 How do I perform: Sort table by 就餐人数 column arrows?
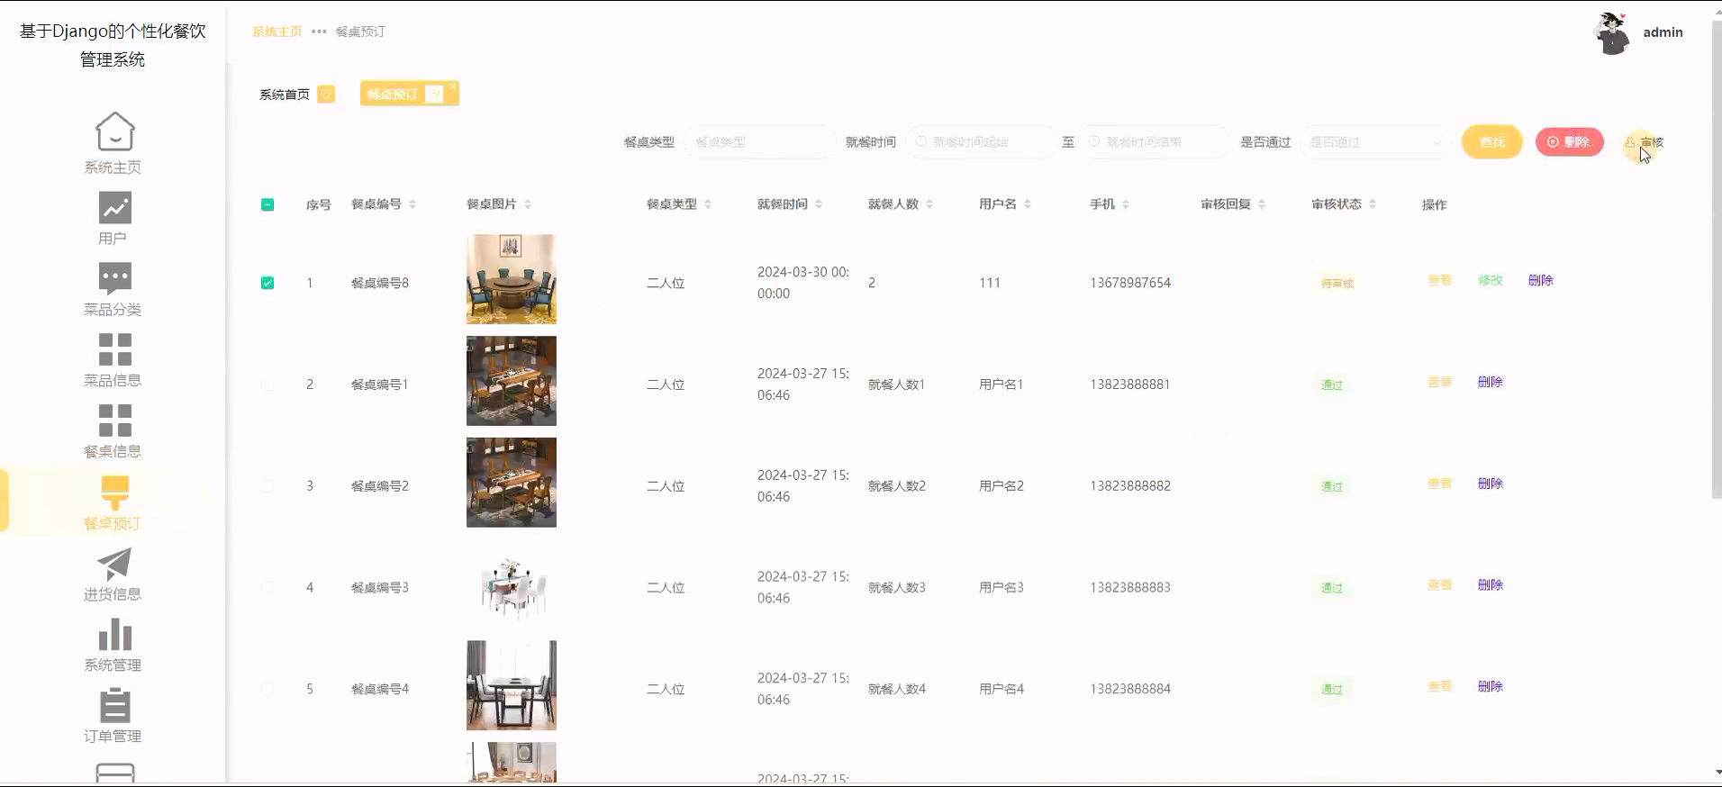[x=929, y=204]
